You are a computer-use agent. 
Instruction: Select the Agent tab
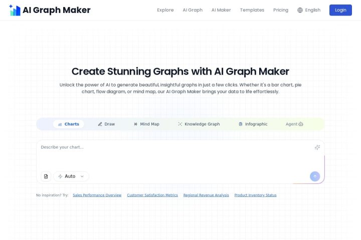[x=294, y=124]
